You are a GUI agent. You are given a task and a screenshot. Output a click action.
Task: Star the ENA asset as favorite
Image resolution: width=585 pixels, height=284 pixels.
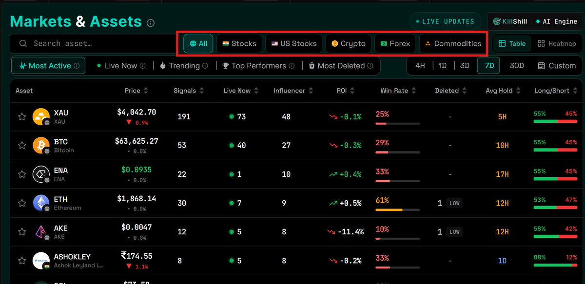(x=21, y=174)
